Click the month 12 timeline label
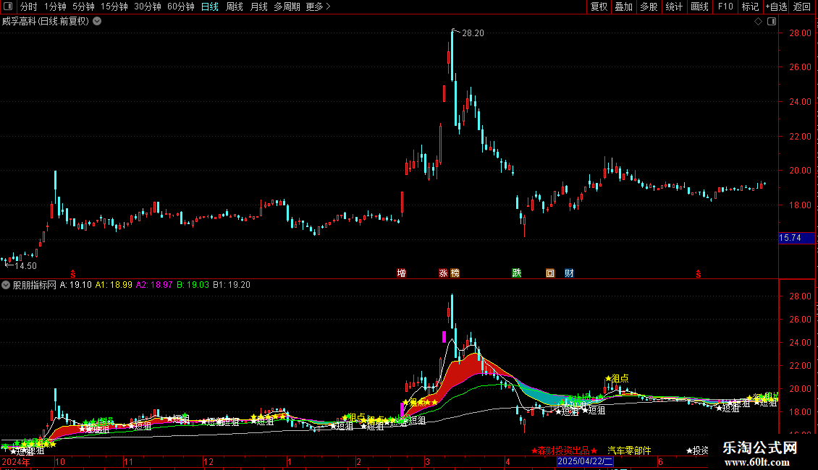Image resolution: width=818 pixels, height=470 pixels. [x=208, y=461]
